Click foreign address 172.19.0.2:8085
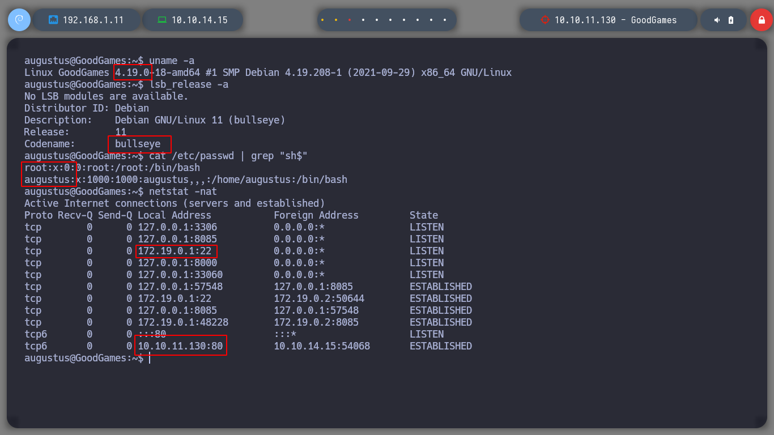 pyautogui.click(x=316, y=322)
